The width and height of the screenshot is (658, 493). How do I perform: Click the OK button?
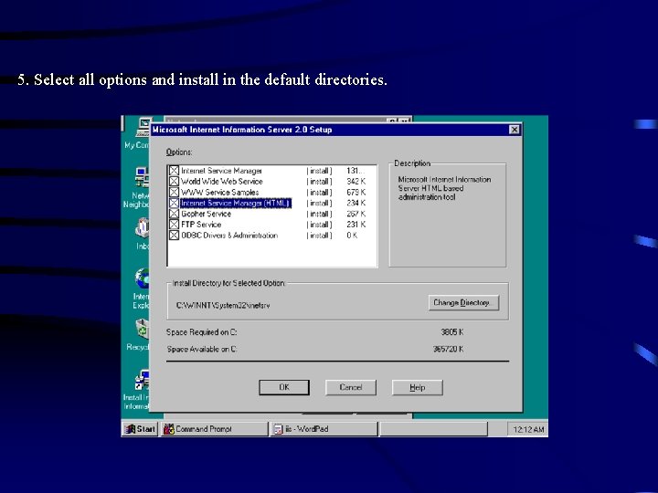[284, 387]
